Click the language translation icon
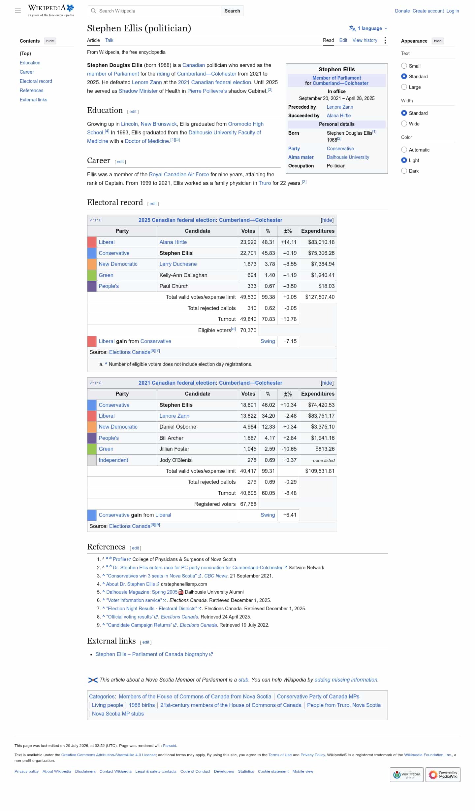475x811 pixels. pos(352,28)
